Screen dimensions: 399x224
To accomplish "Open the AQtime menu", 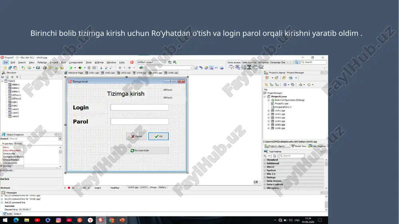I will [x=99, y=62].
